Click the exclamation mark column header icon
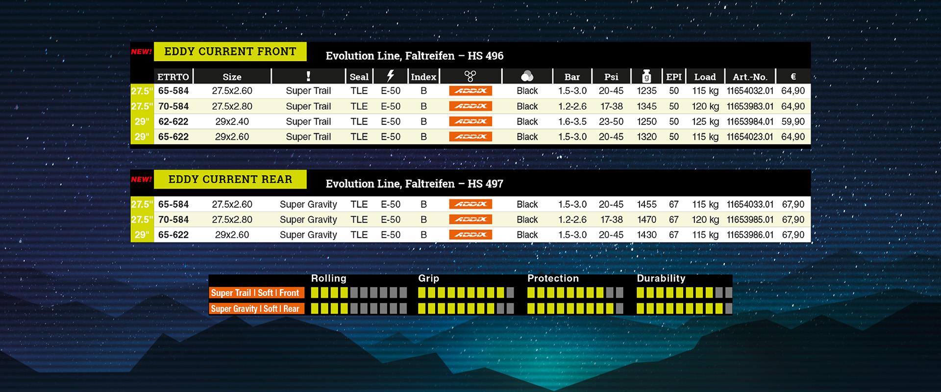This screenshot has height=392, width=941. coord(308,76)
